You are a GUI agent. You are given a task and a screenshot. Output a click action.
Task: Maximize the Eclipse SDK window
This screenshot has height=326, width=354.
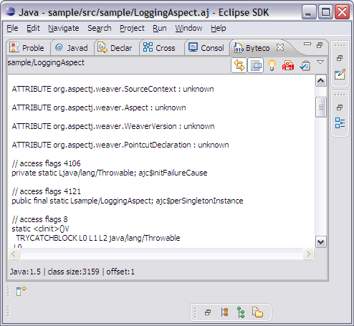tap(325, 12)
